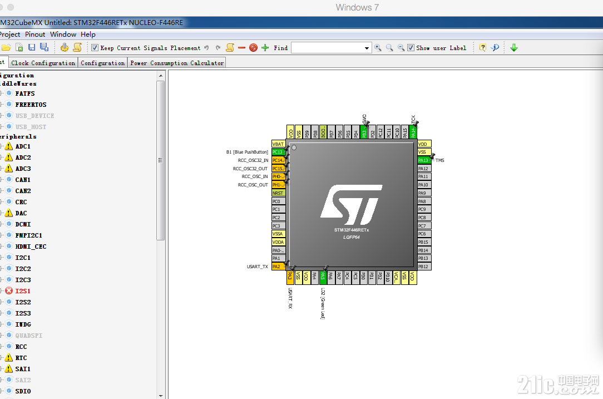Click the green down-arrow update icon
This screenshot has width=603, height=399.
pyautogui.click(x=514, y=48)
